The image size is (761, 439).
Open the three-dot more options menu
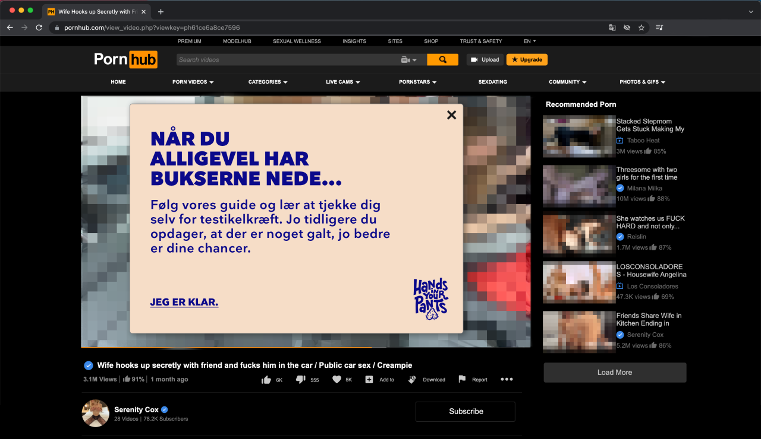coord(507,380)
